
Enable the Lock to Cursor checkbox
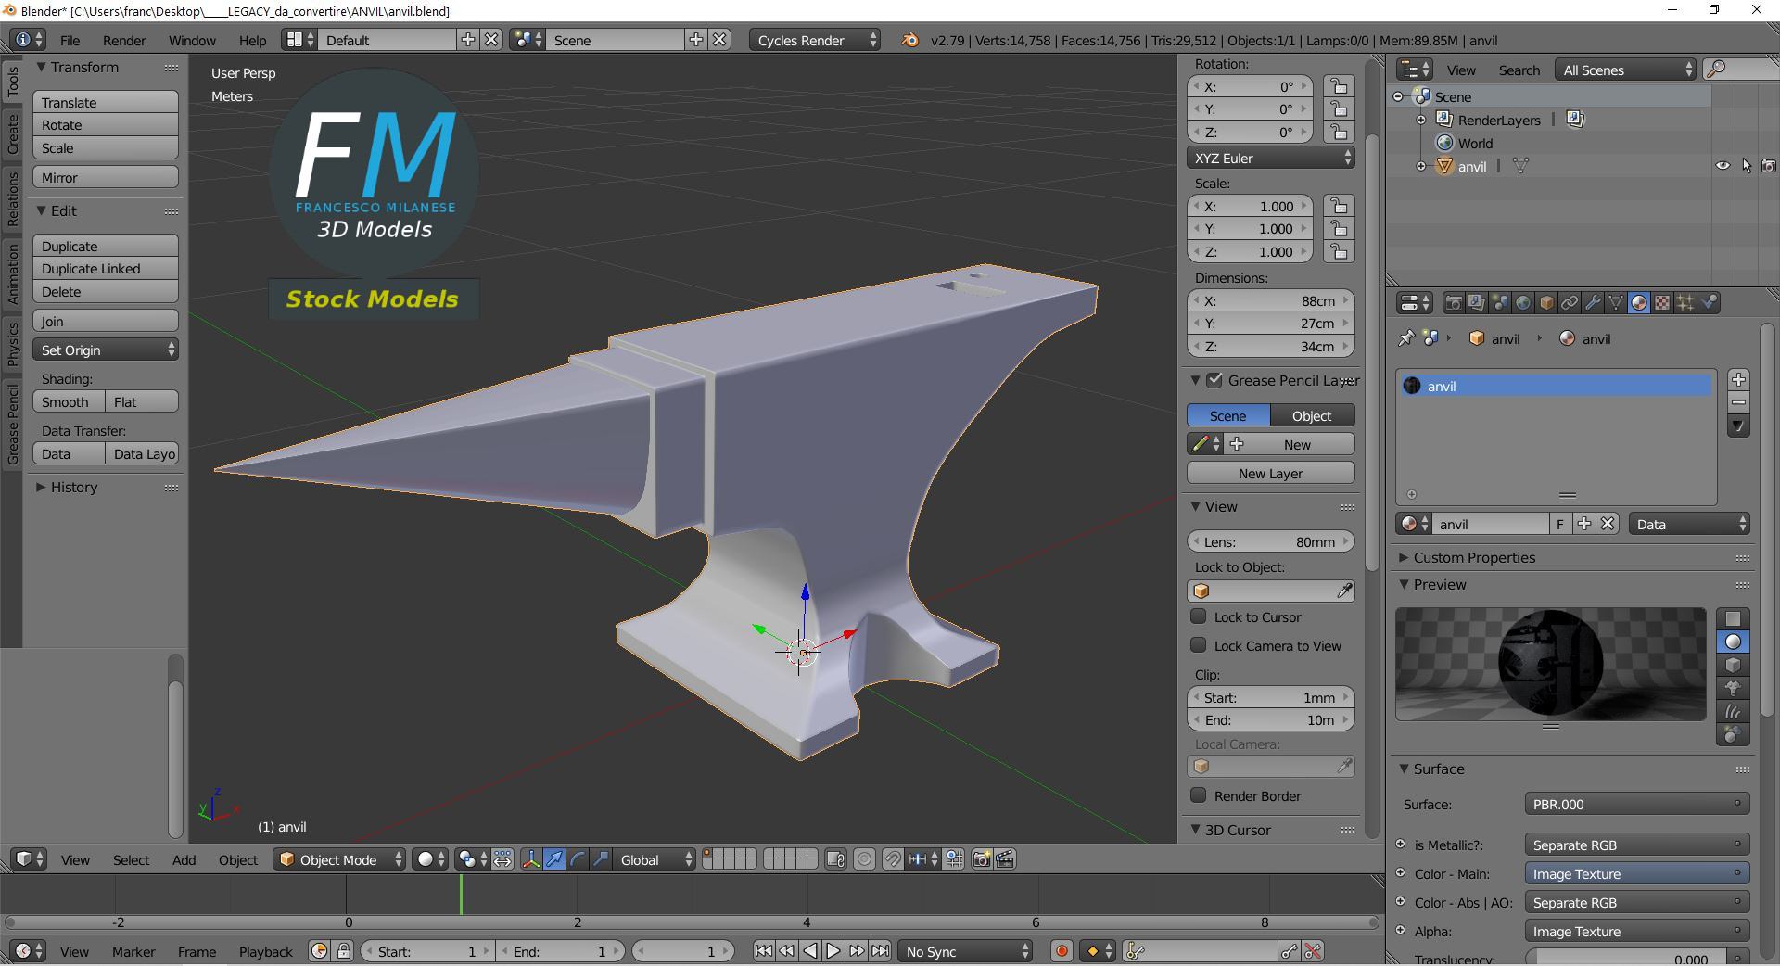click(1199, 616)
